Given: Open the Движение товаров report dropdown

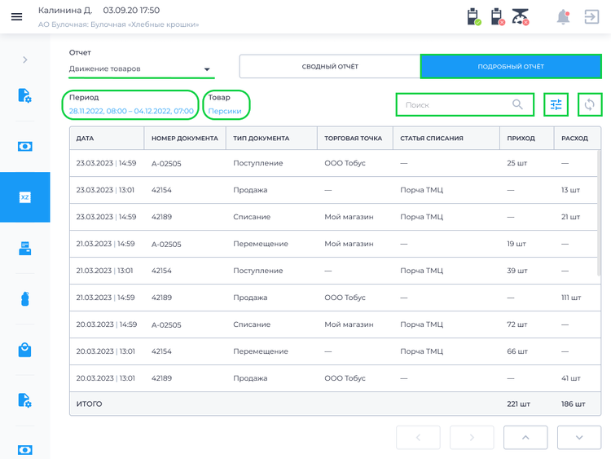Looking at the screenshot, I should [142, 69].
